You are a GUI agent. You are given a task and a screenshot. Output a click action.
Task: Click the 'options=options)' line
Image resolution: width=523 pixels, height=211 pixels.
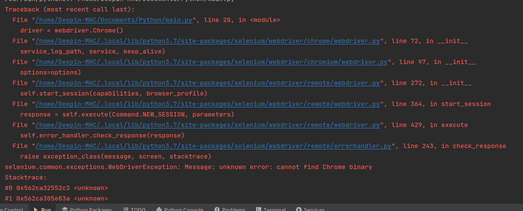[x=51, y=73]
